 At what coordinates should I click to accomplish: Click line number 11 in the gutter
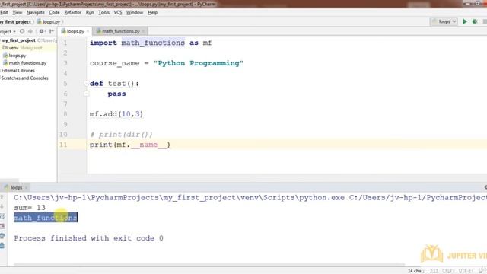pyautogui.click(x=63, y=145)
